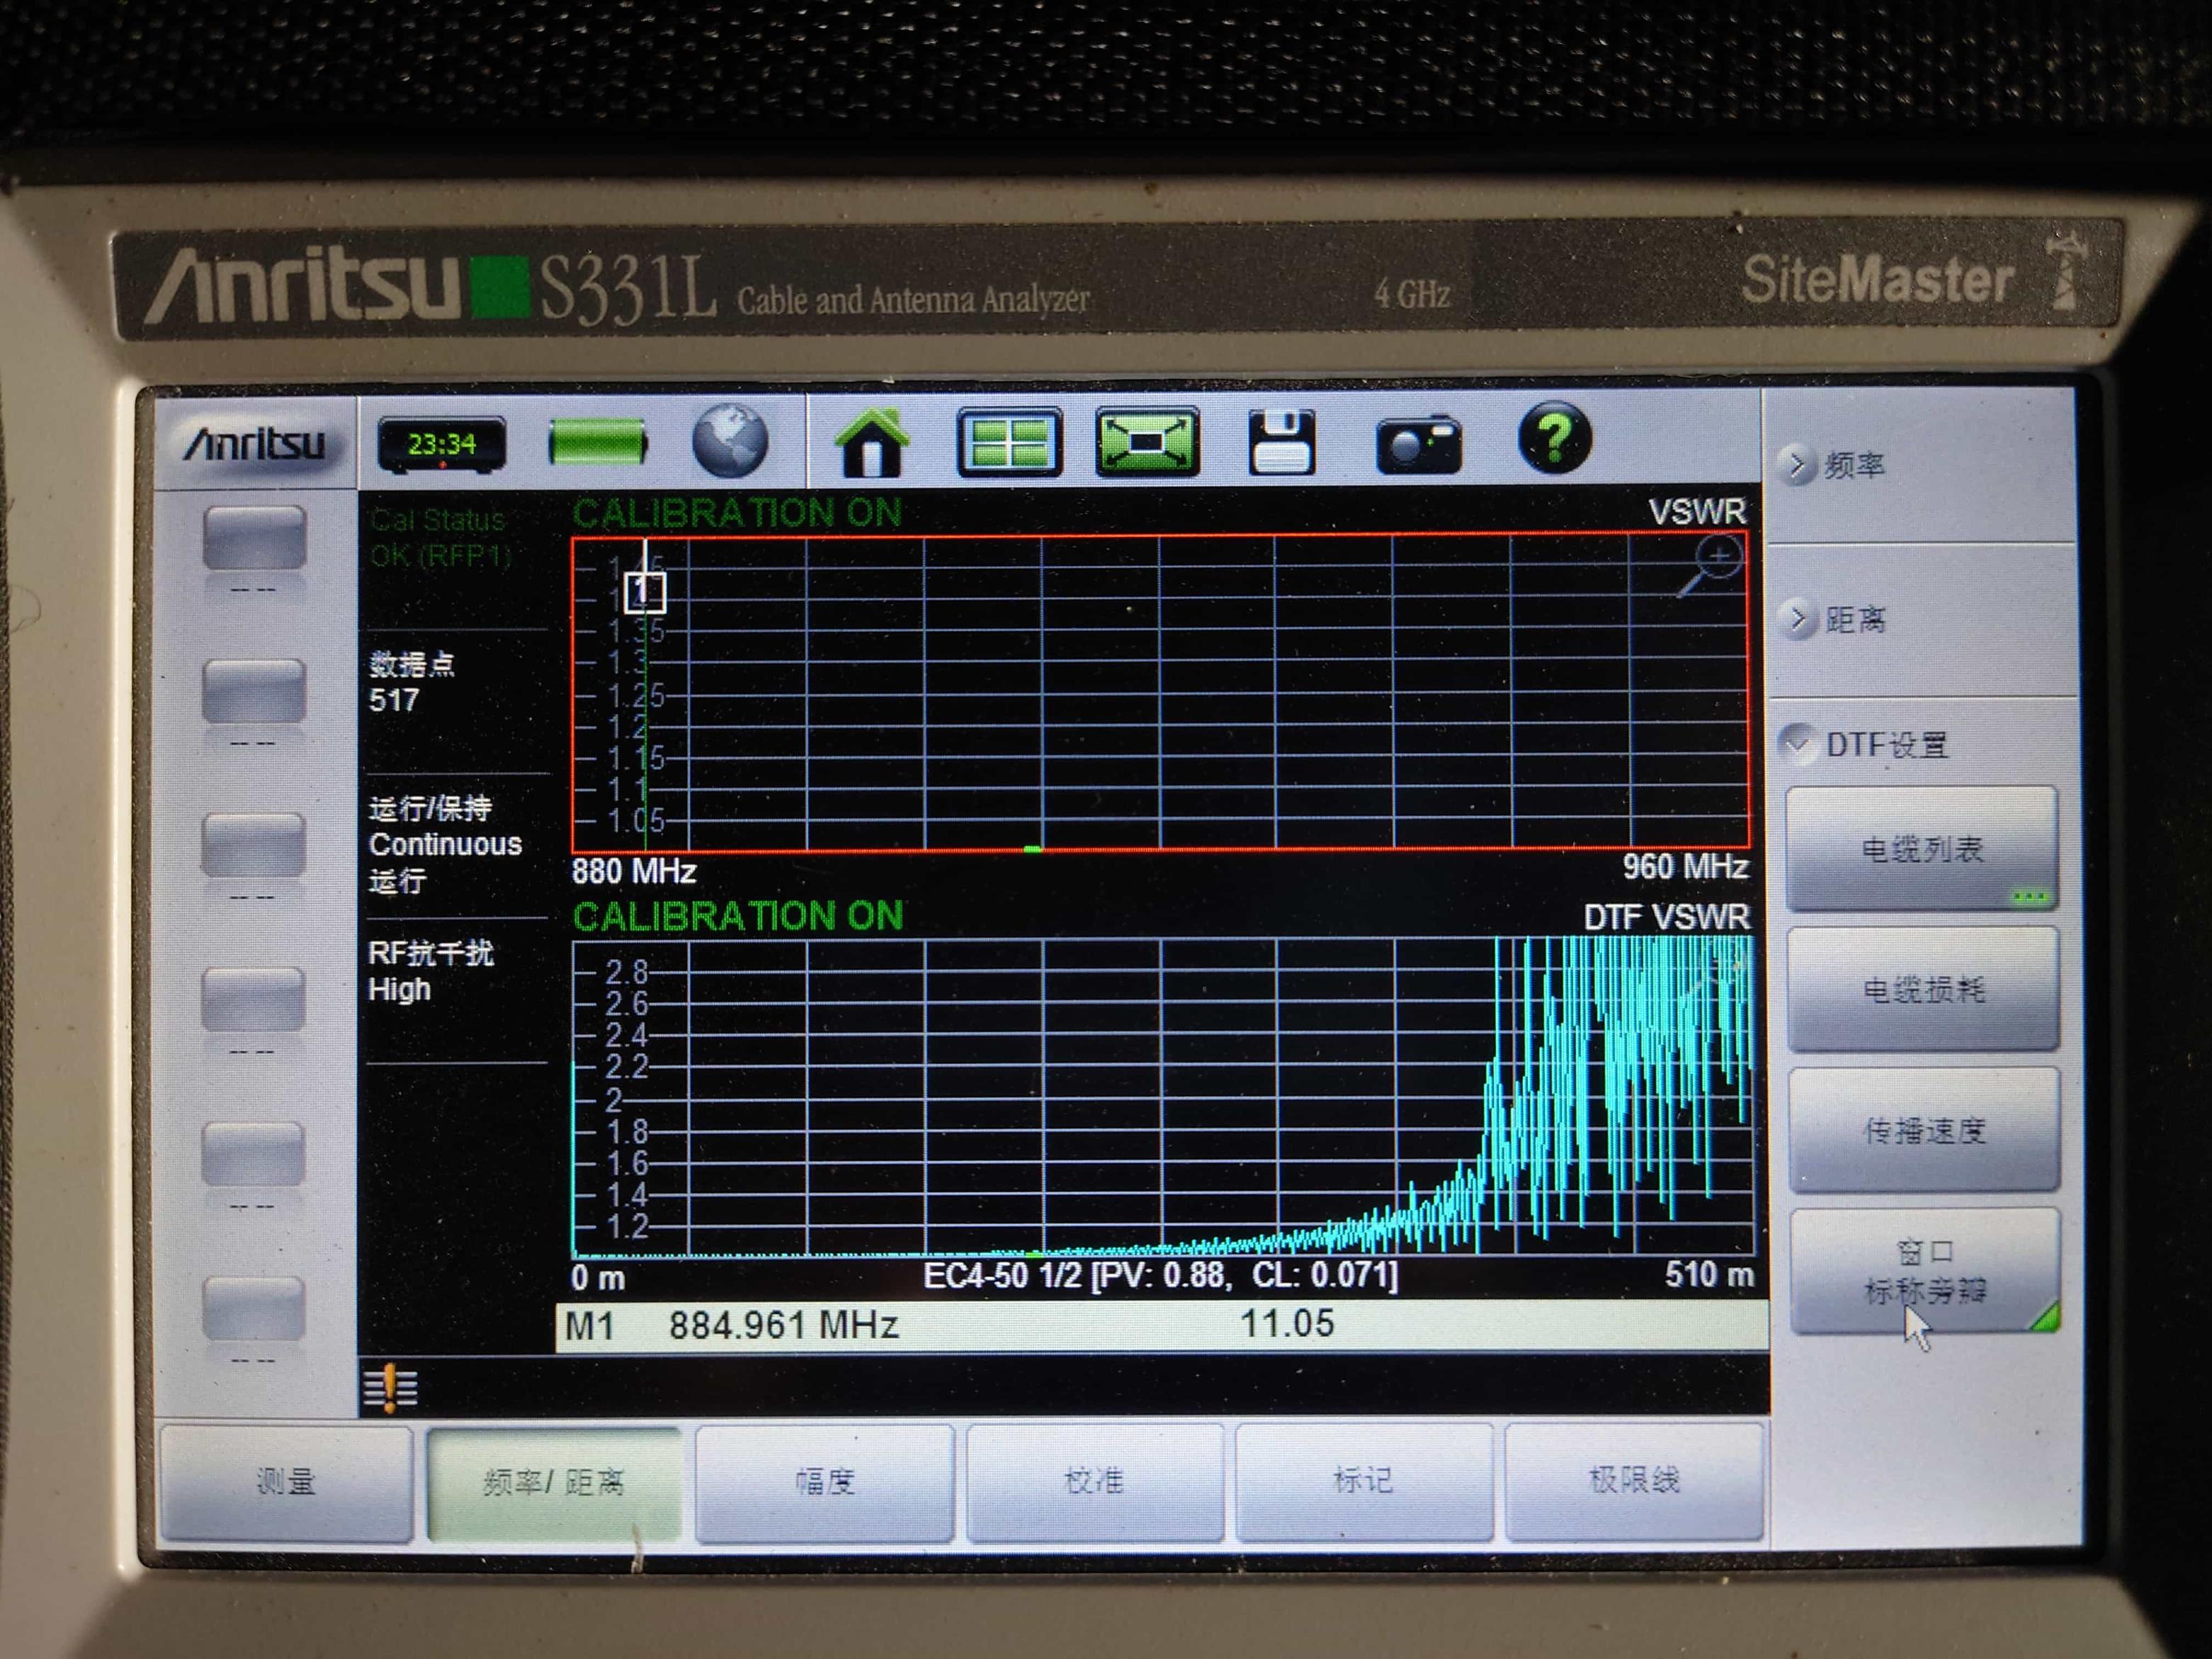Open the yellow message list icon
Image resolution: width=2212 pixels, height=1659 pixels.
(x=391, y=1387)
